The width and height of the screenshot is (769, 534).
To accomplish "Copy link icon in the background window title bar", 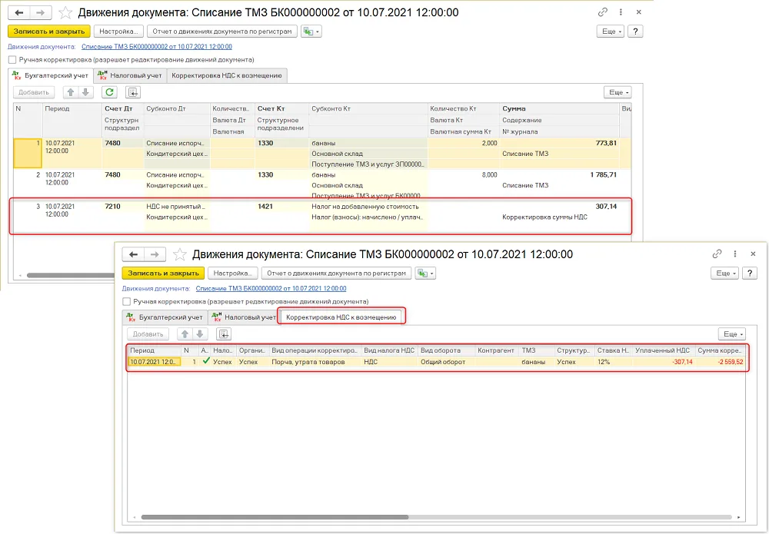I will point(603,12).
